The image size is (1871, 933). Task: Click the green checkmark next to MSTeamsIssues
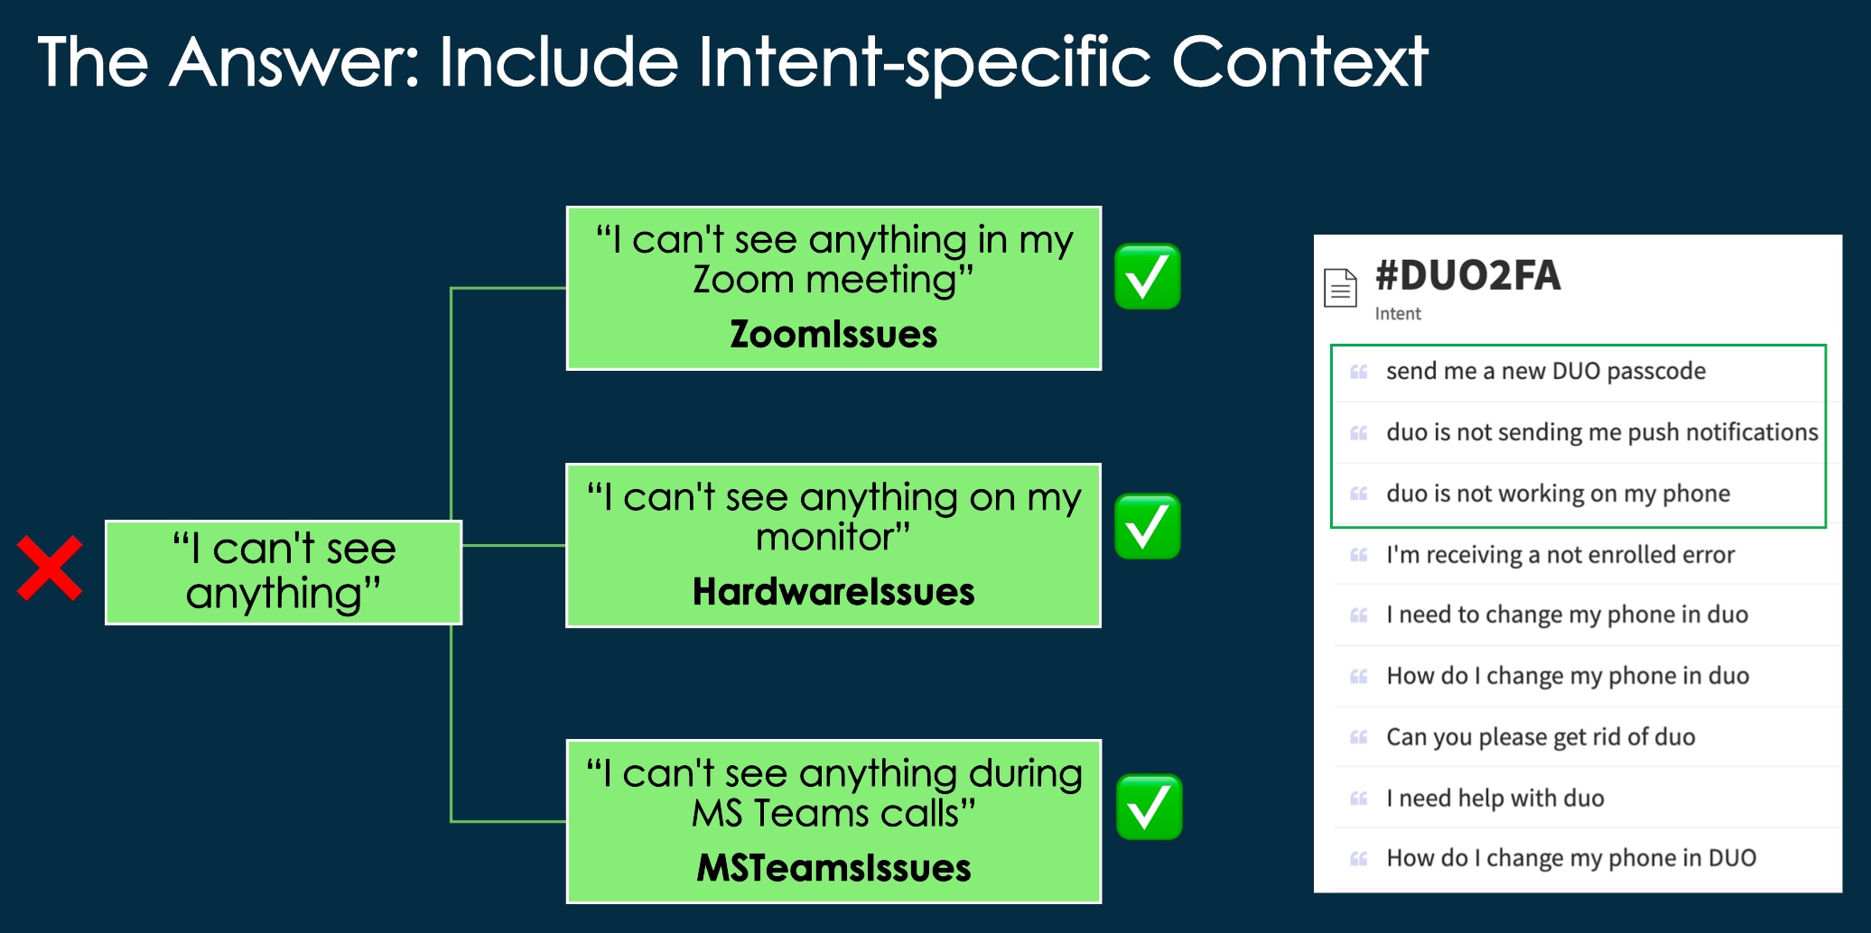[x=1149, y=807]
